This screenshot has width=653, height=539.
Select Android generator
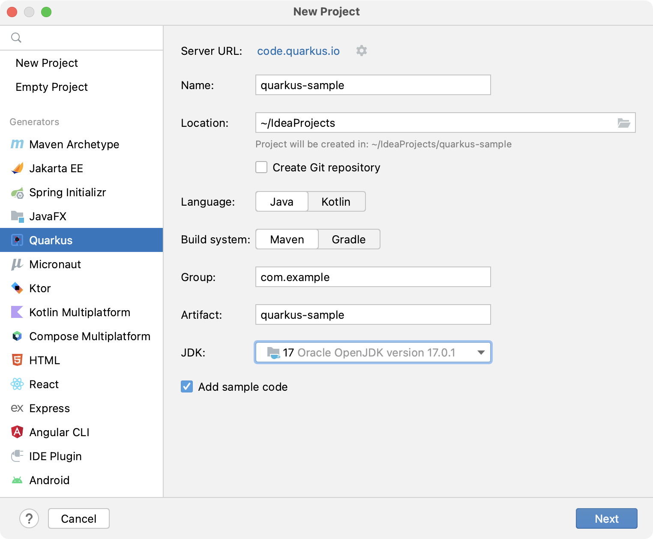pos(81,480)
